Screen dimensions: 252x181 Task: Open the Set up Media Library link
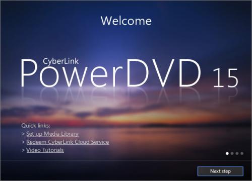pos(52,134)
